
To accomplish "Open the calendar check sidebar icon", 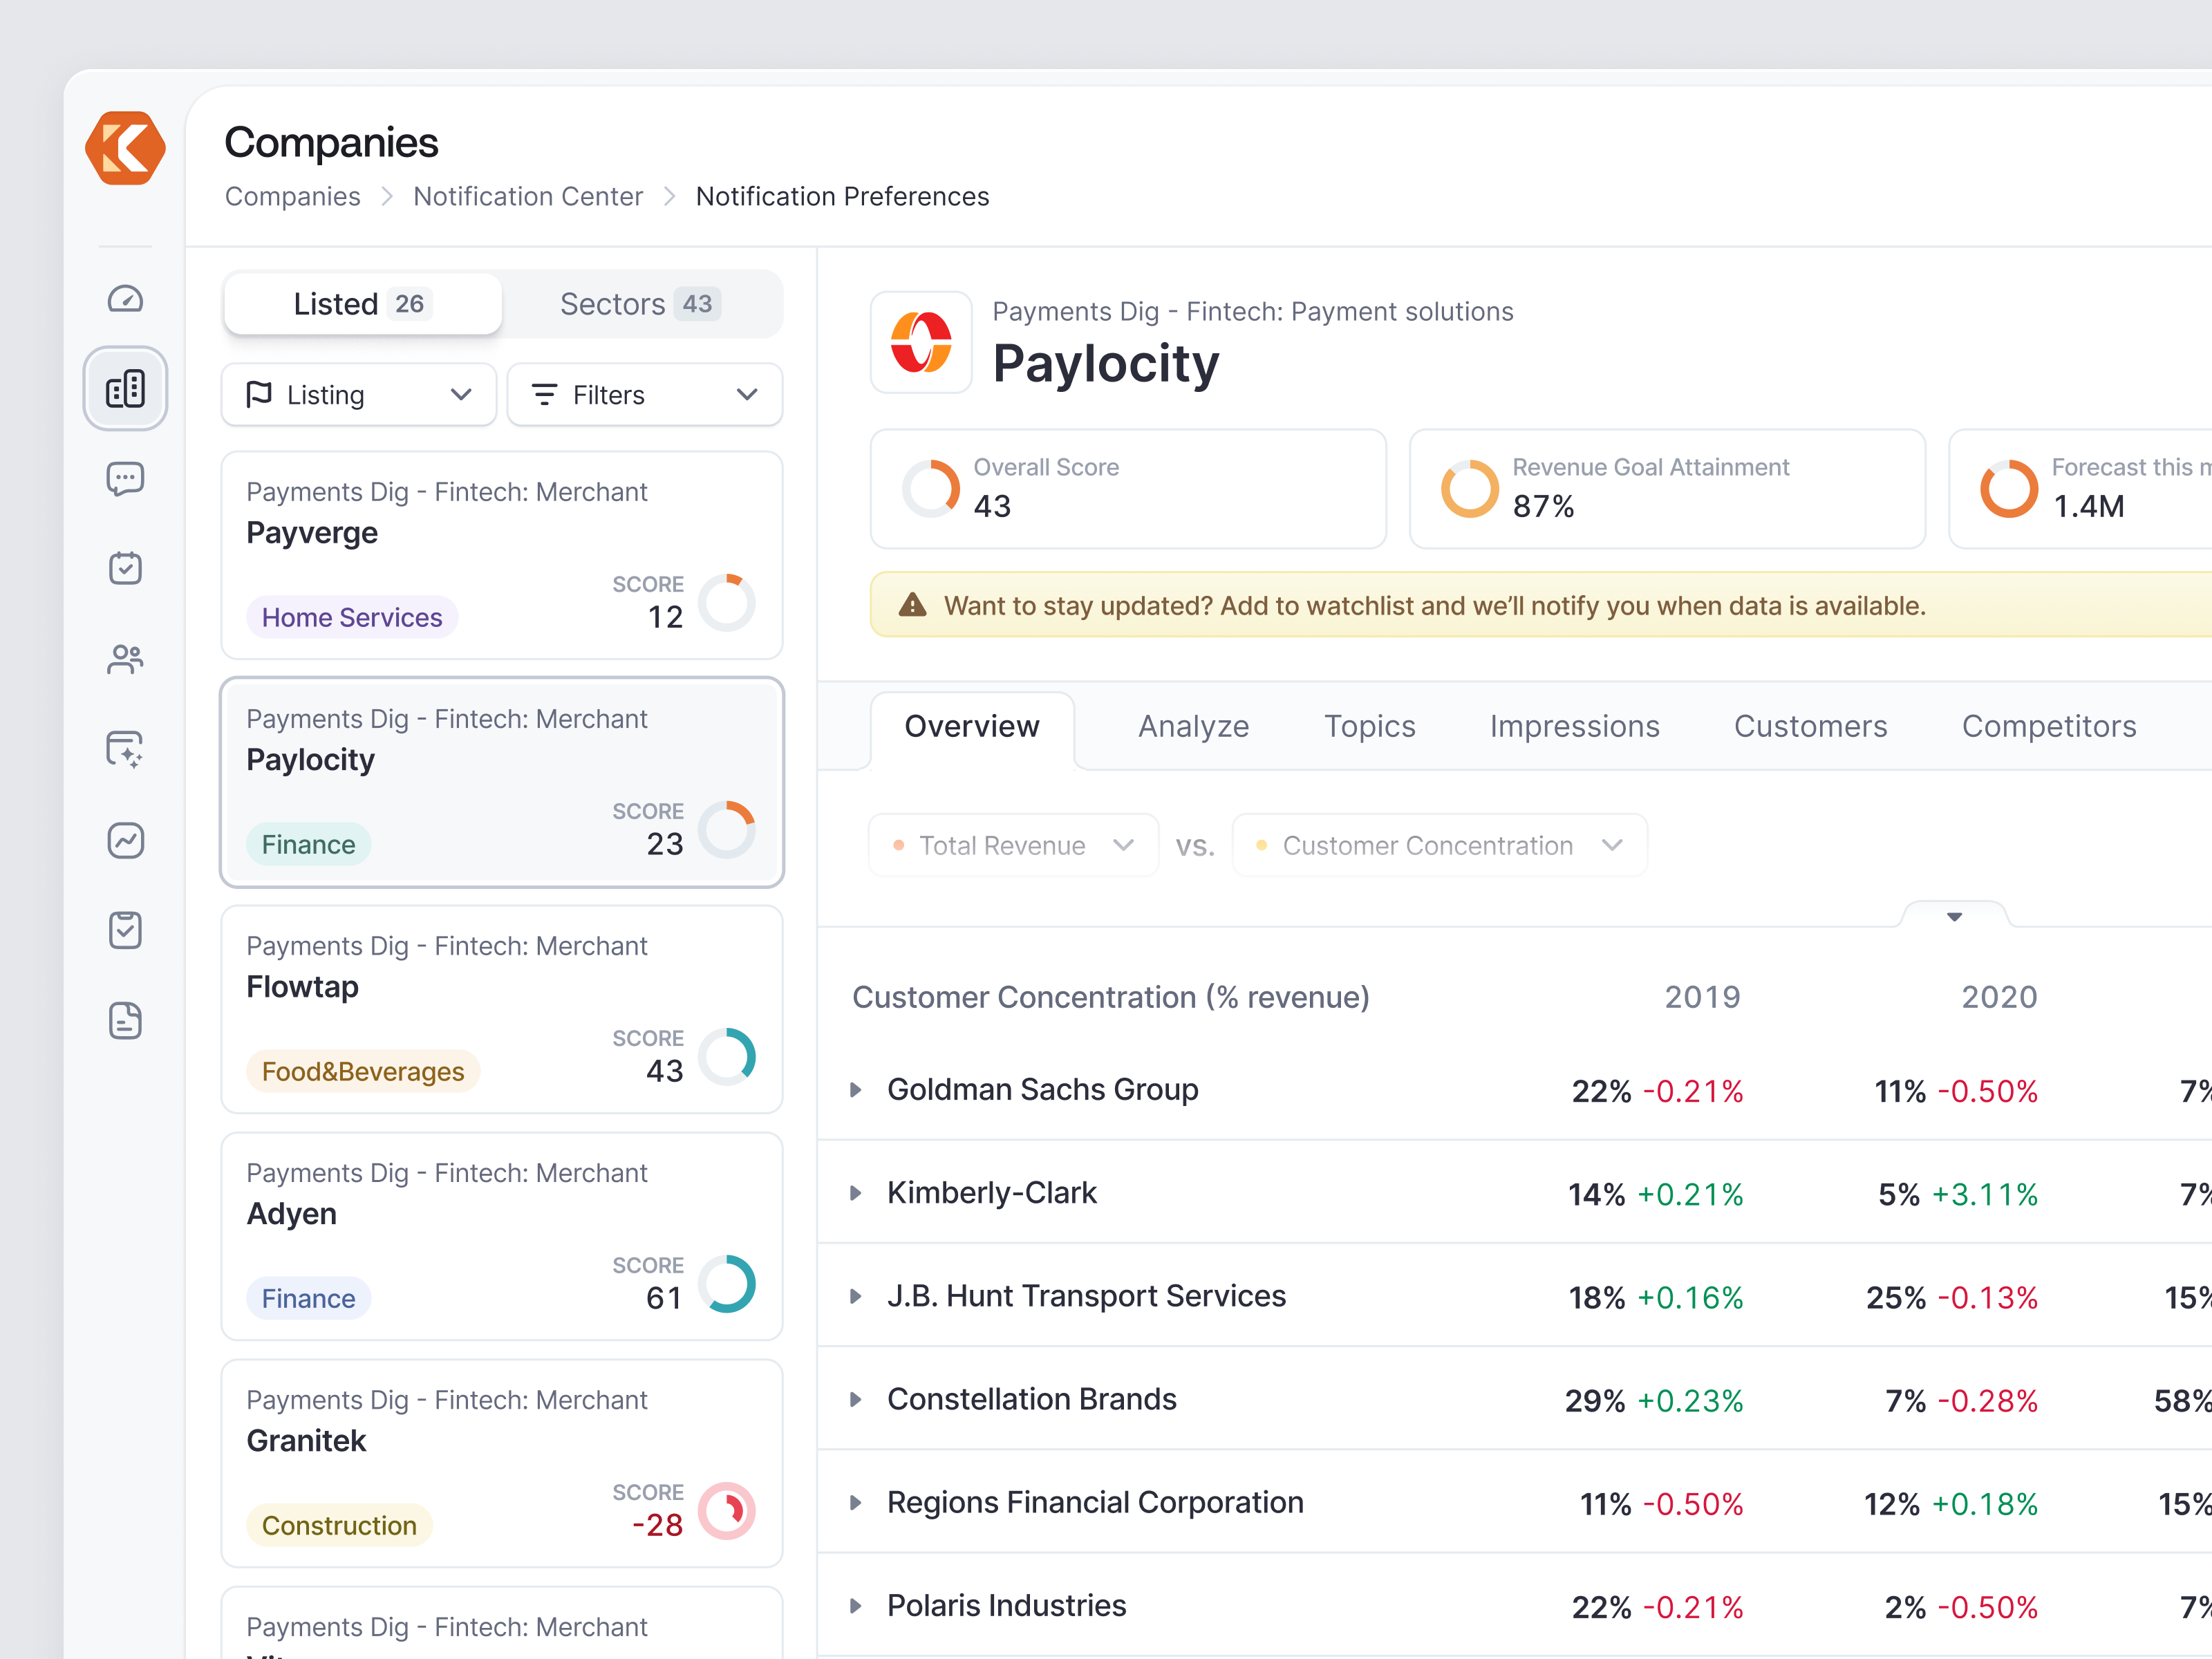I will tap(125, 568).
